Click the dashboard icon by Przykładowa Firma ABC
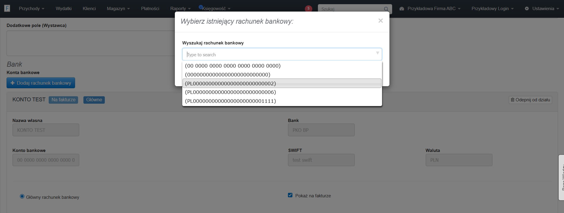Screen dimensions: 564x213 (402, 9)
